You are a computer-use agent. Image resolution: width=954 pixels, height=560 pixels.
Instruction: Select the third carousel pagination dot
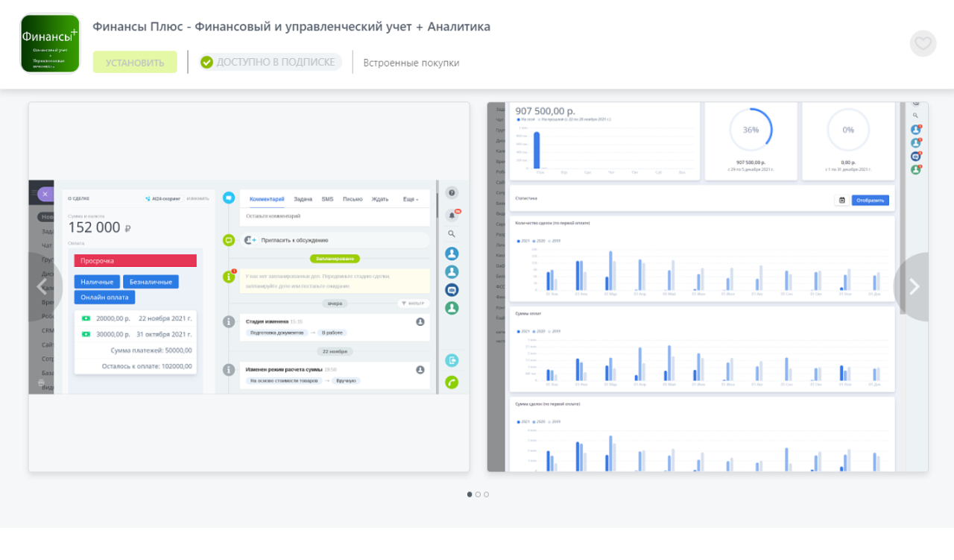tap(487, 494)
